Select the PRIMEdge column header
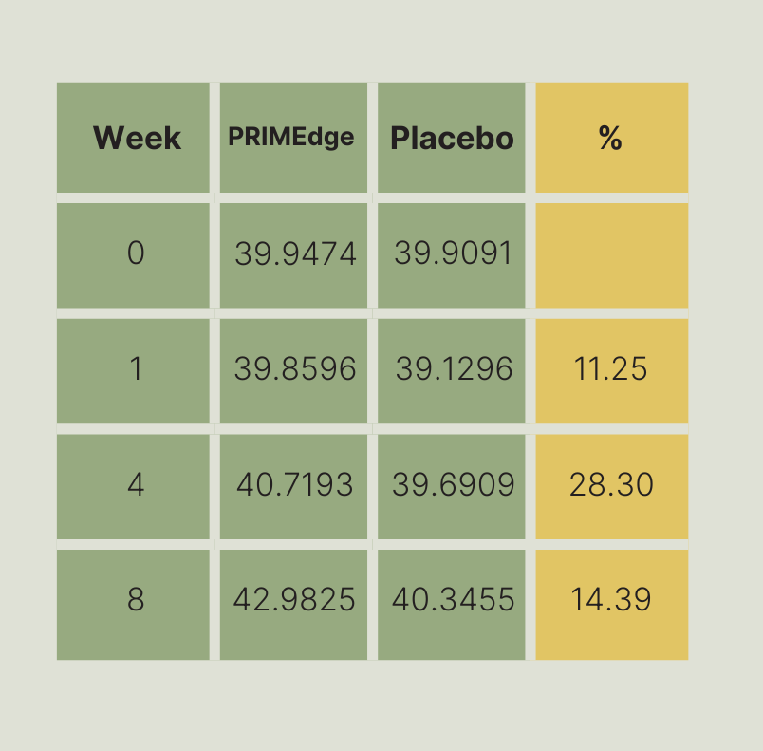This screenshot has width=763, height=751. (293, 138)
